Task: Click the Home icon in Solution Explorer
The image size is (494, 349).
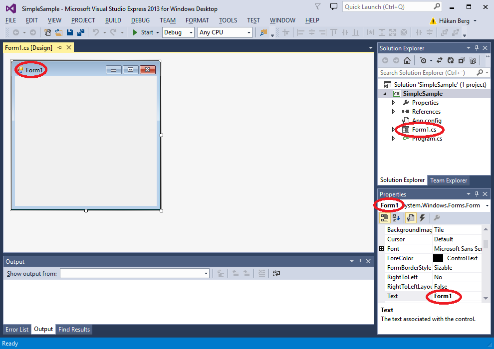Action: click(x=407, y=60)
